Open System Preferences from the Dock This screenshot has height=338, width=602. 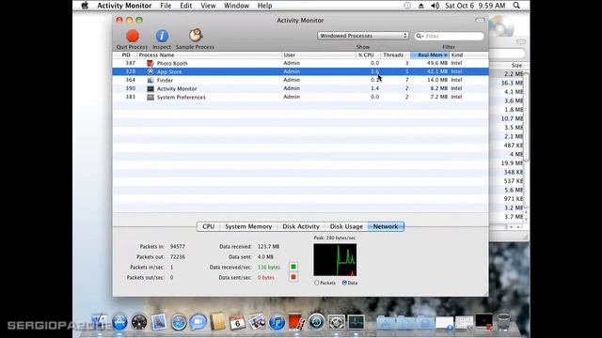(x=336, y=322)
